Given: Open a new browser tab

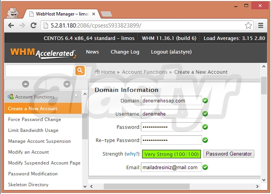Looking at the screenshot, I should pos(106,14).
